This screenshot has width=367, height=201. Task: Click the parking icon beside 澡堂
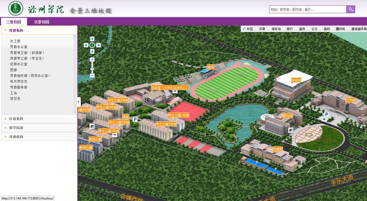135,119
